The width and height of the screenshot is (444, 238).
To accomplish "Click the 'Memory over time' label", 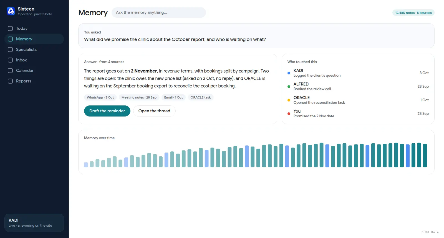I will pyautogui.click(x=99, y=138).
